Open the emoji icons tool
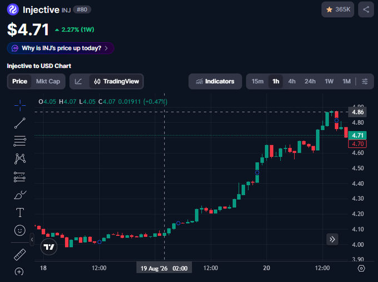 coord(20,230)
